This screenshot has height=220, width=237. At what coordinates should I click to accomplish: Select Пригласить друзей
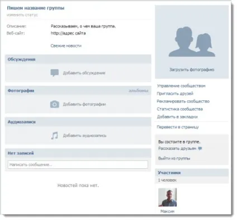click(x=175, y=94)
